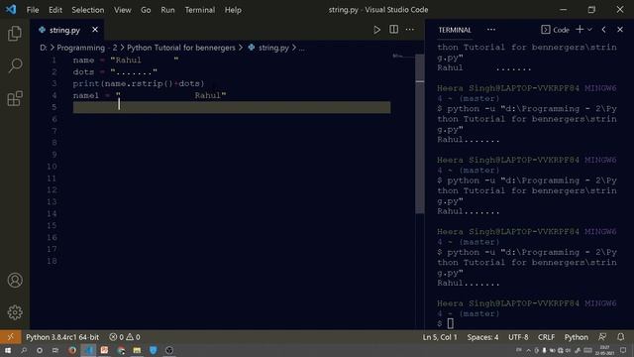Click line 1 with name = "Rahul"
Viewport: 634px width, 357px height.
(x=126, y=59)
